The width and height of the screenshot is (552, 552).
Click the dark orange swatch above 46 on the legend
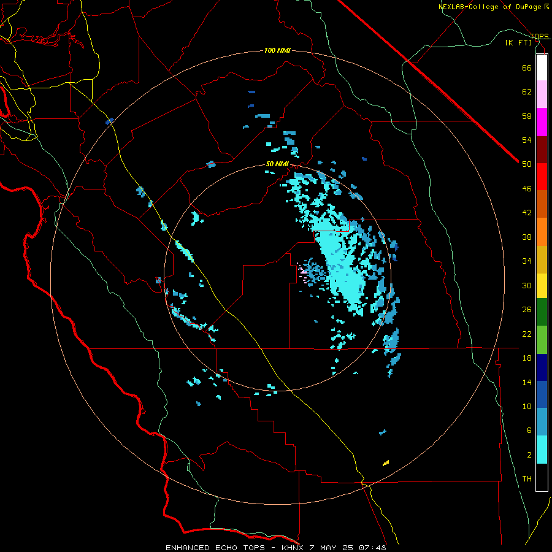[542, 204]
